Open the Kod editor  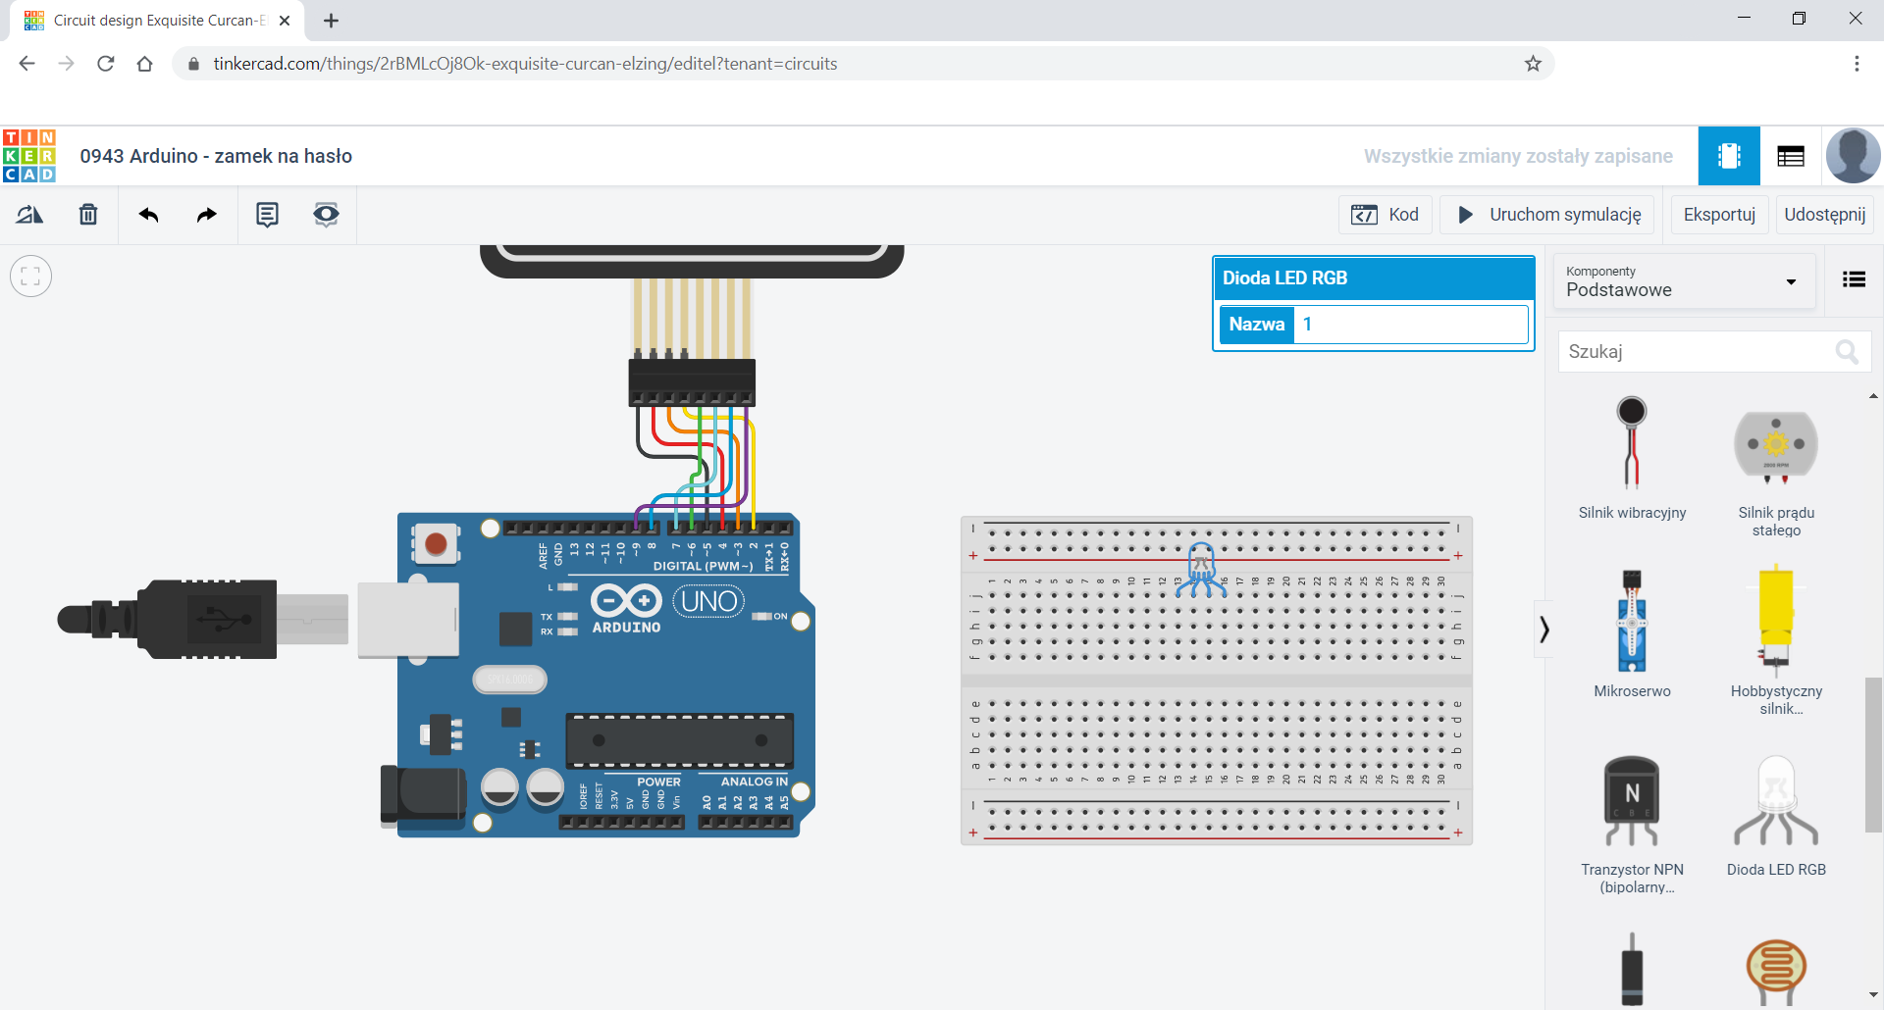[1385, 214]
